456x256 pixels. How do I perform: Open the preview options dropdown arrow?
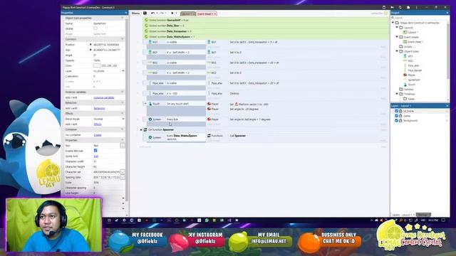[176, 13]
